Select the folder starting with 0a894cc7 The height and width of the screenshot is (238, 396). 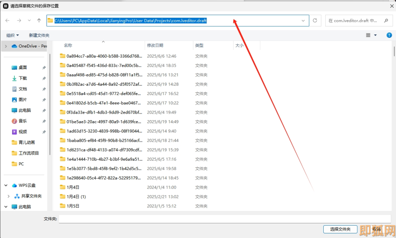pos(101,56)
